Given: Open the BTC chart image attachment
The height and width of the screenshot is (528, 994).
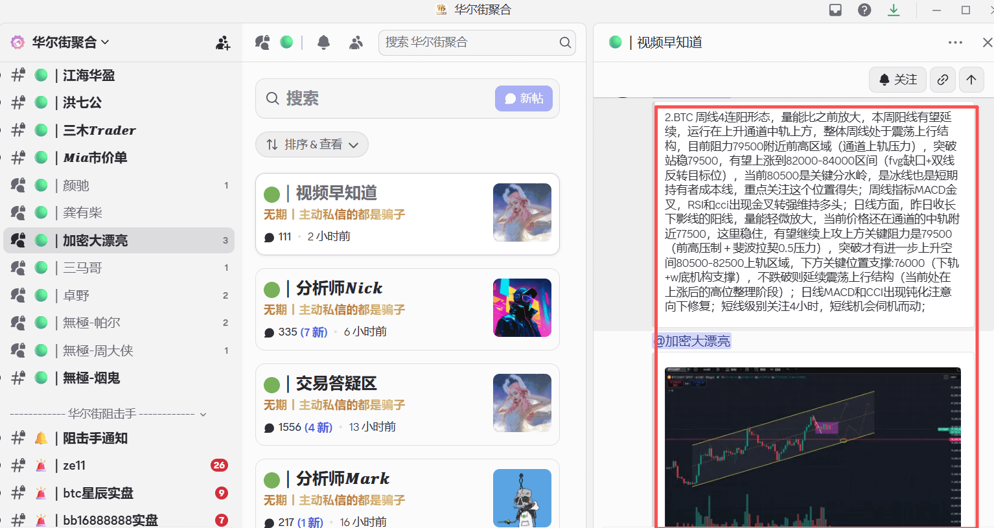Looking at the screenshot, I should [x=813, y=447].
